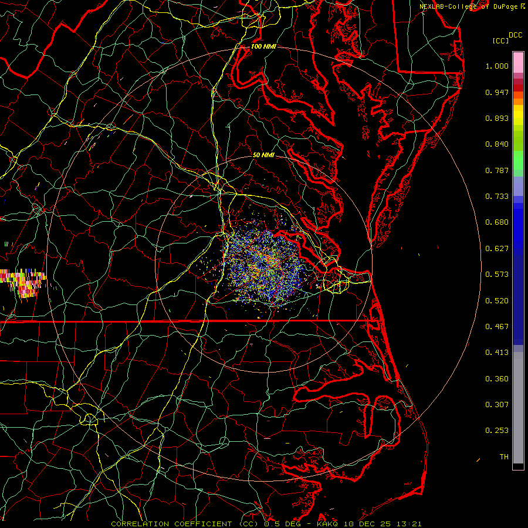The height and width of the screenshot is (528, 528).
Task: Click the 1.000 value on color scale
Action: (x=497, y=66)
